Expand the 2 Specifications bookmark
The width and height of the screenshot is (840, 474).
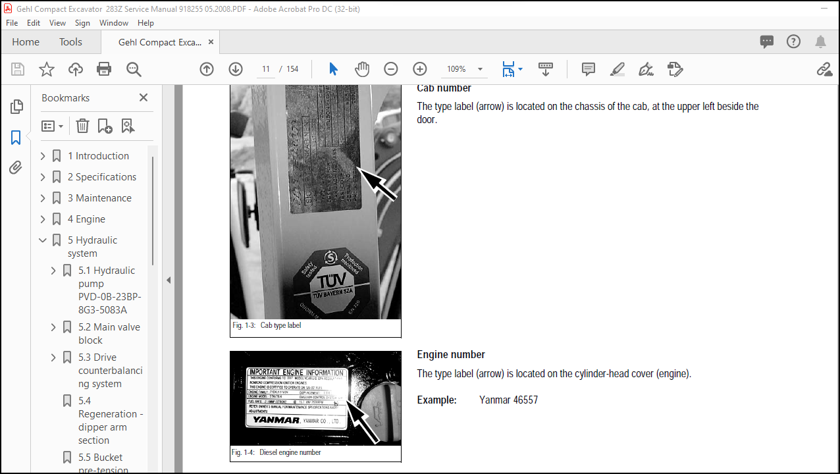pos(43,177)
